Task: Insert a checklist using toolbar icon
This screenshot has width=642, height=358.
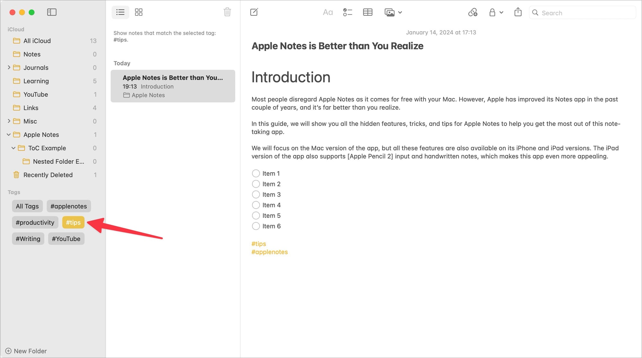Action: [x=347, y=12]
